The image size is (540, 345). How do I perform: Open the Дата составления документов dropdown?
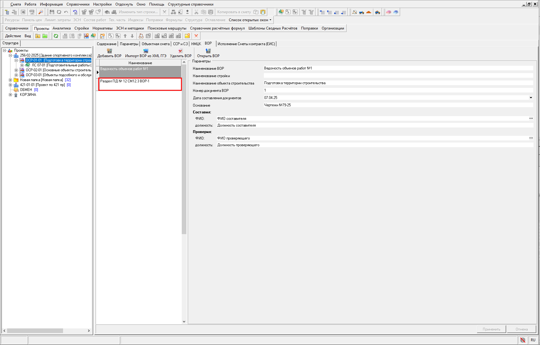pyautogui.click(x=530, y=98)
